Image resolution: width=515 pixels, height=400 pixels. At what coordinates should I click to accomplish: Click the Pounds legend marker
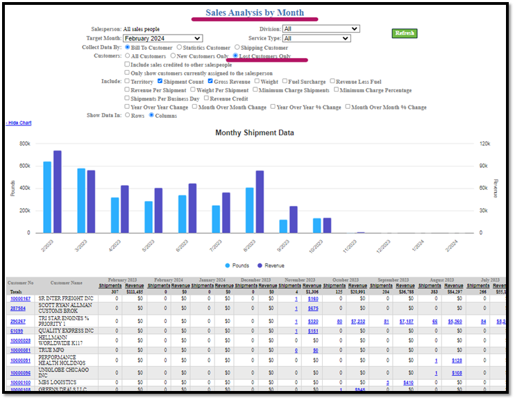click(x=229, y=266)
